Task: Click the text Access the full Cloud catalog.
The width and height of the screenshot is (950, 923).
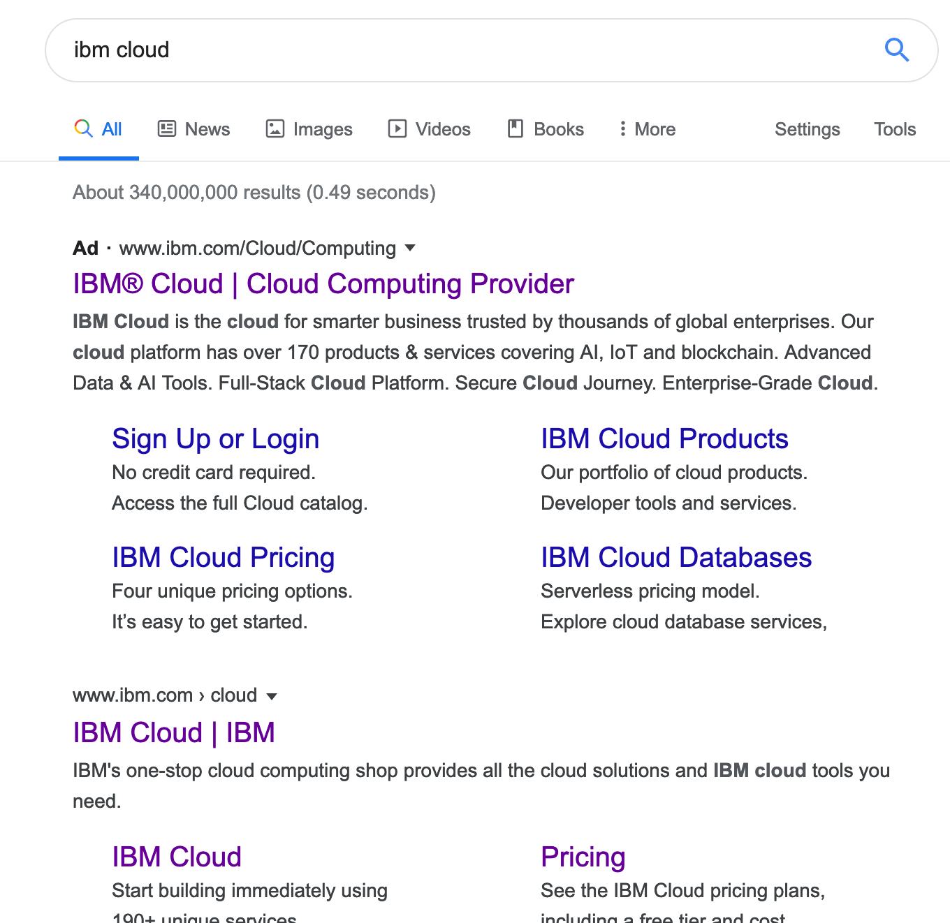Action: (240, 503)
